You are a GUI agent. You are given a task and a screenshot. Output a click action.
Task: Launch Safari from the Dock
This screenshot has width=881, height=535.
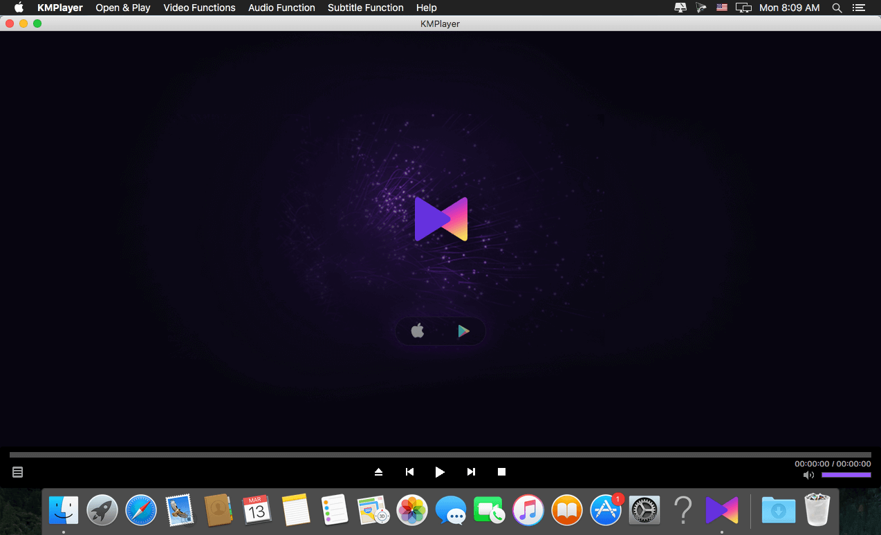tap(141, 511)
